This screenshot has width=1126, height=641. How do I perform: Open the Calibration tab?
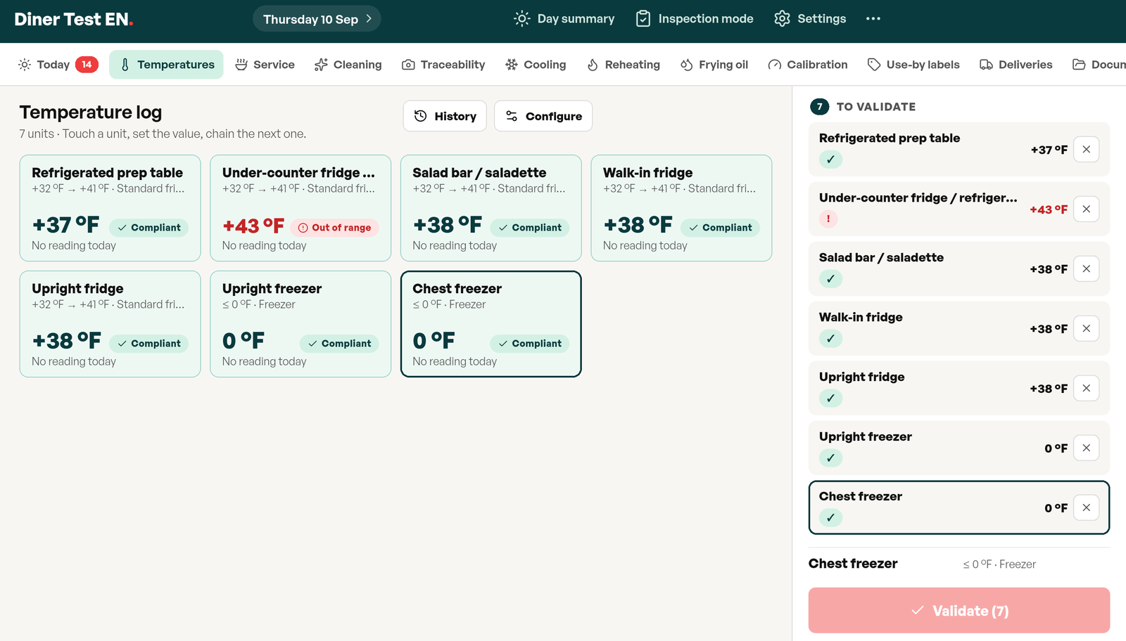point(808,65)
